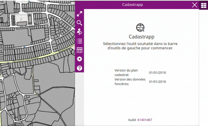Click the Boulevard Louis Pasteur label on map
Screen dimensions: 208x126
26,60
